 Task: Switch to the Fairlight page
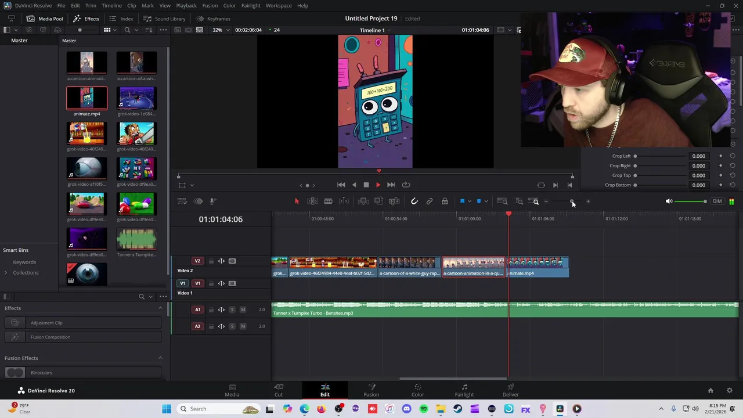[x=464, y=390]
